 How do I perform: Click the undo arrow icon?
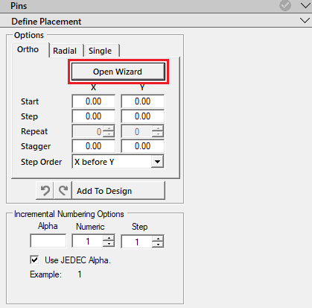coord(45,191)
